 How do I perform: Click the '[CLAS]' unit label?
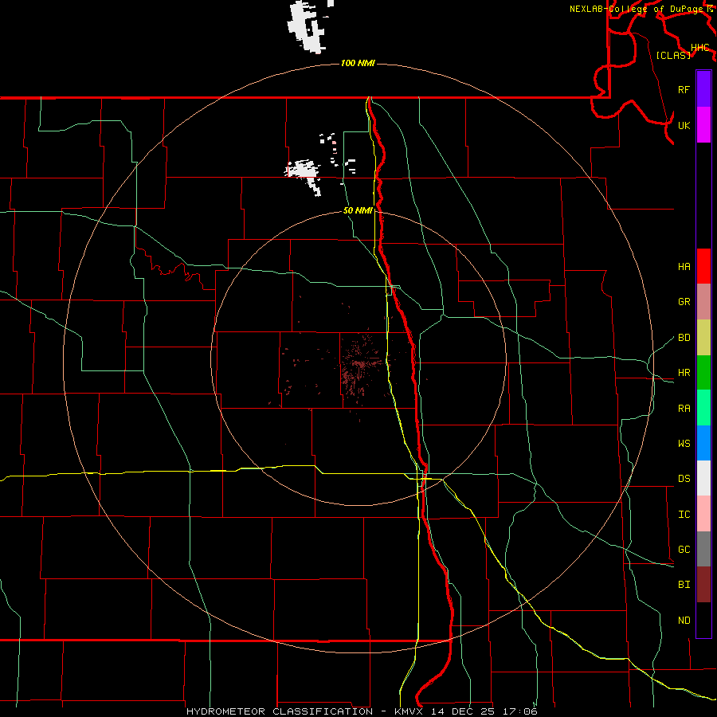point(673,55)
